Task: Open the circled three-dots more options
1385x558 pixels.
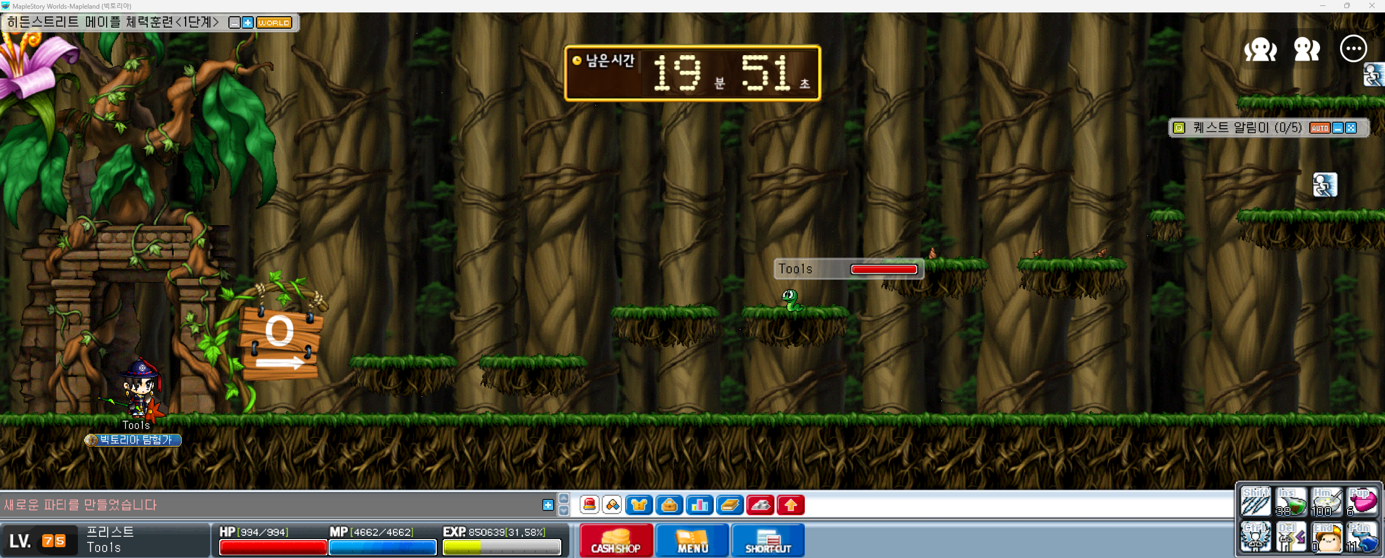Action: [1353, 49]
